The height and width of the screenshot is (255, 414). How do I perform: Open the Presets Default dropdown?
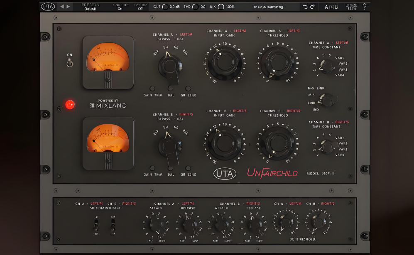click(90, 7)
